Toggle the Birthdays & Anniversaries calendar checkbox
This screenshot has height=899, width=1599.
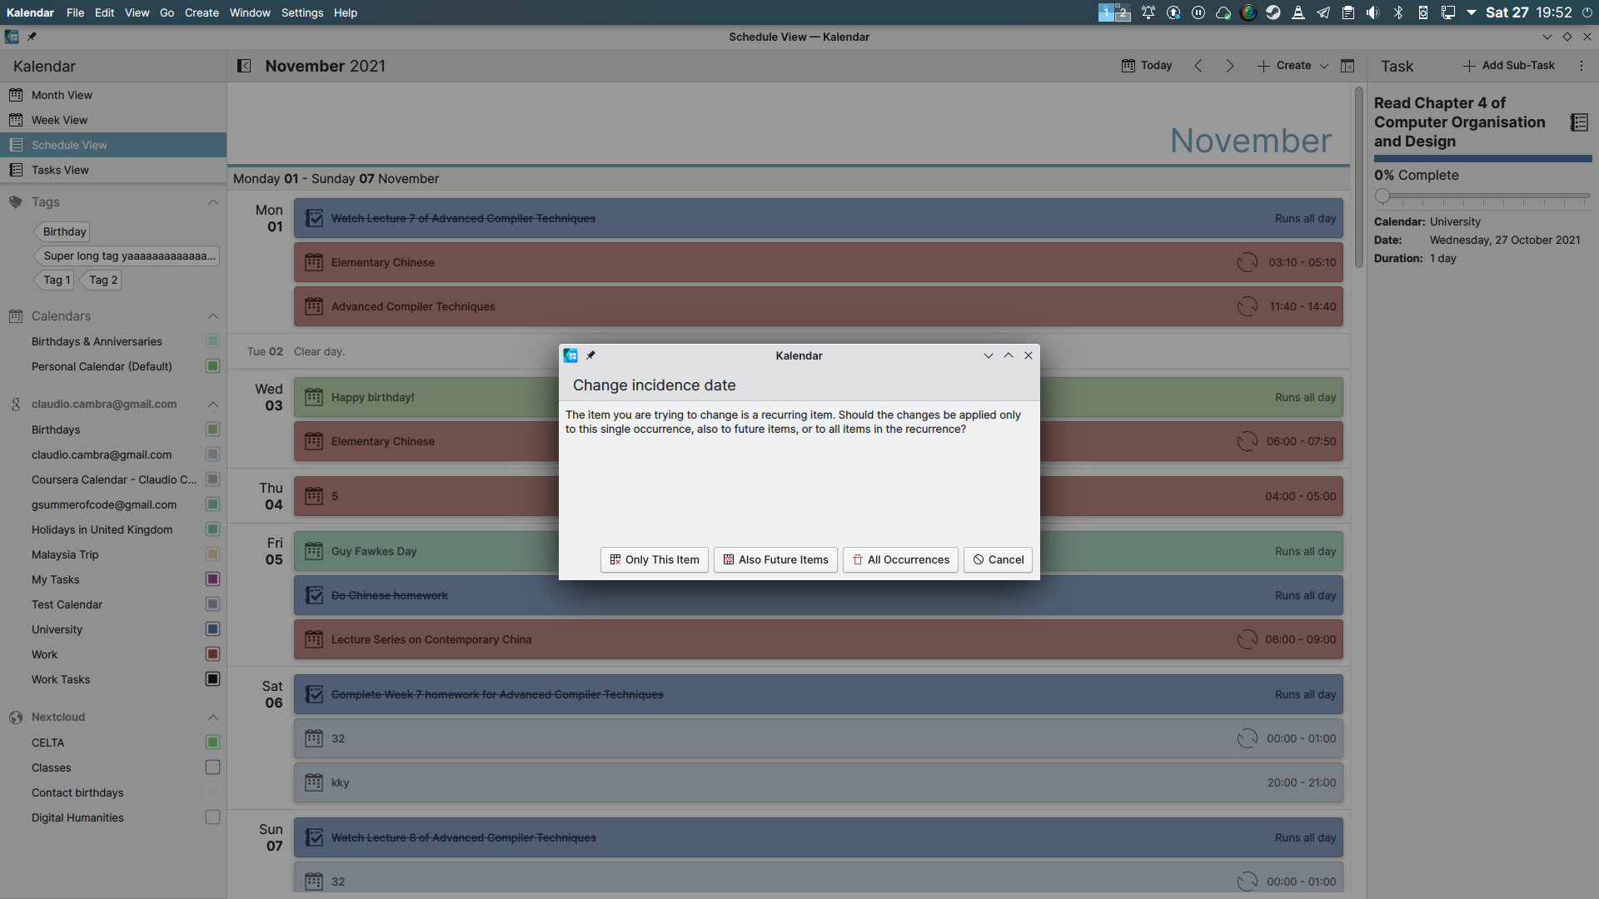[x=212, y=341]
